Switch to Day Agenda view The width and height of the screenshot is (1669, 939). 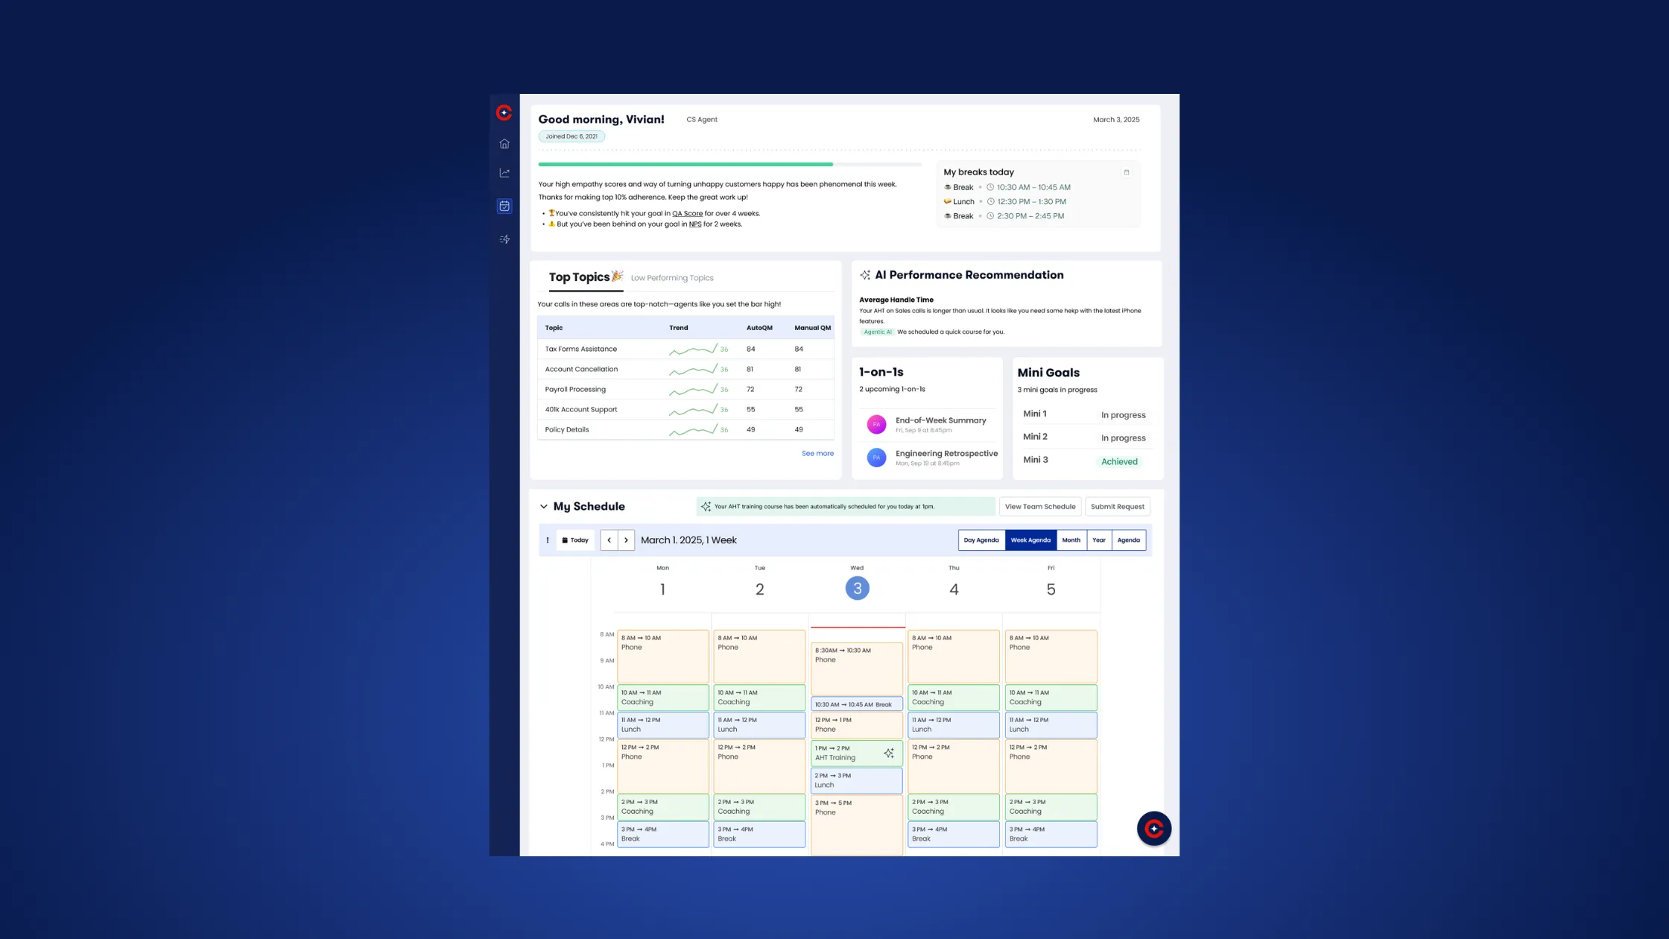(x=981, y=540)
